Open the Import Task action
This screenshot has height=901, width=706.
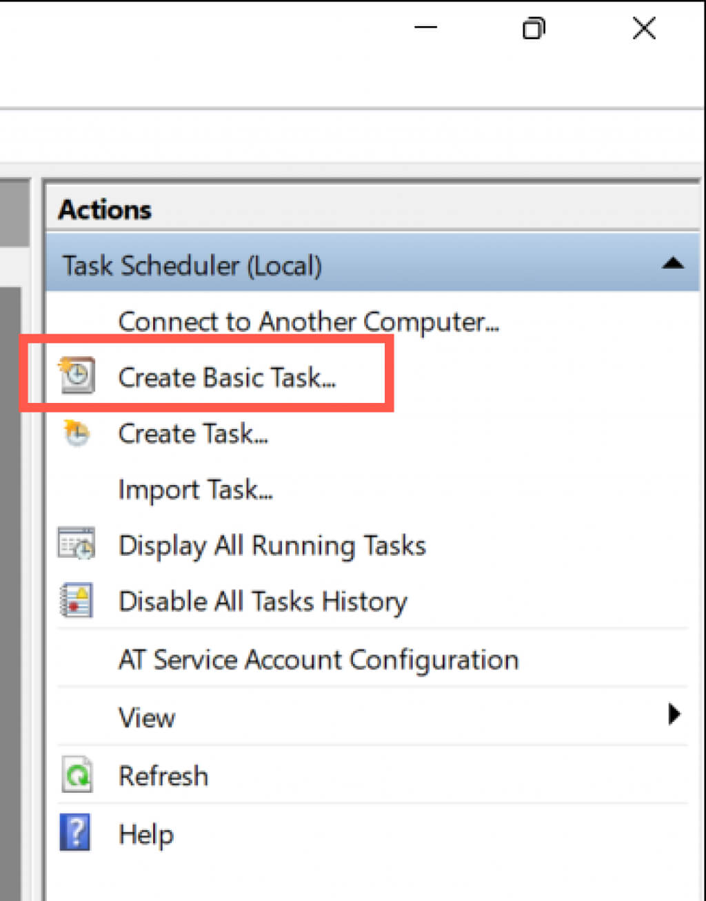[195, 490]
